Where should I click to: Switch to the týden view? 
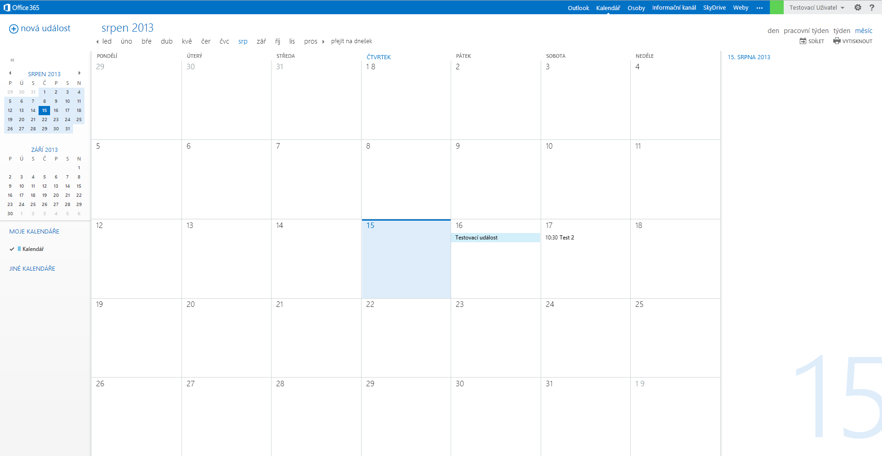pos(842,31)
